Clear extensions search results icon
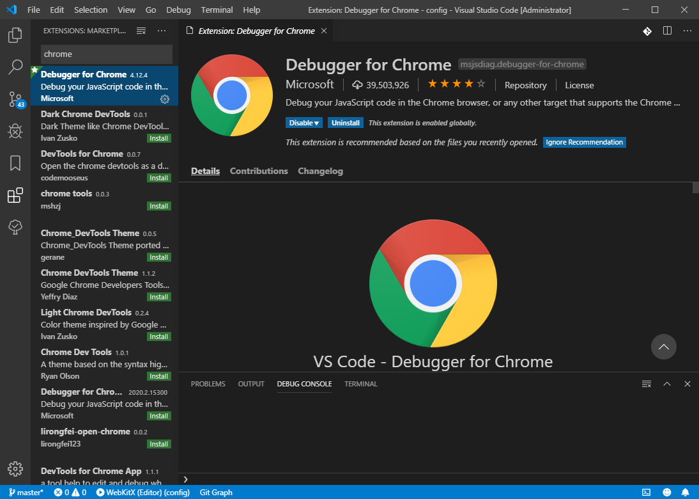This screenshot has height=499, width=699. 141,31
